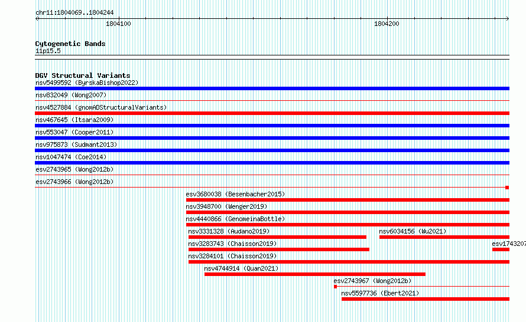Open nsv6034156 (Wu2021) label

pyautogui.click(x=413, y=231)
